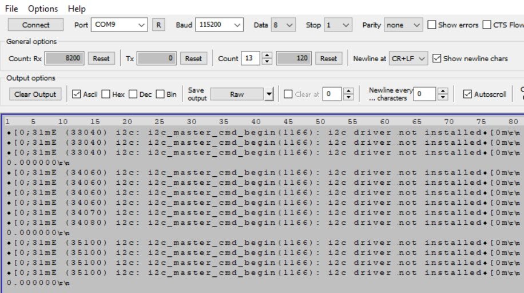Click the Connect button

point(35,25)
